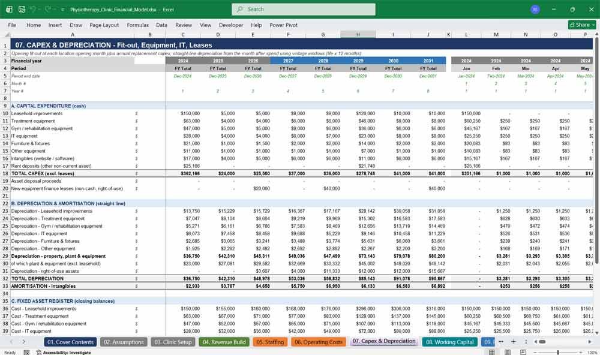Click the zoom out minus button
Image resolution: width=600 pixels, height=355 pixels.
[535, 353]
